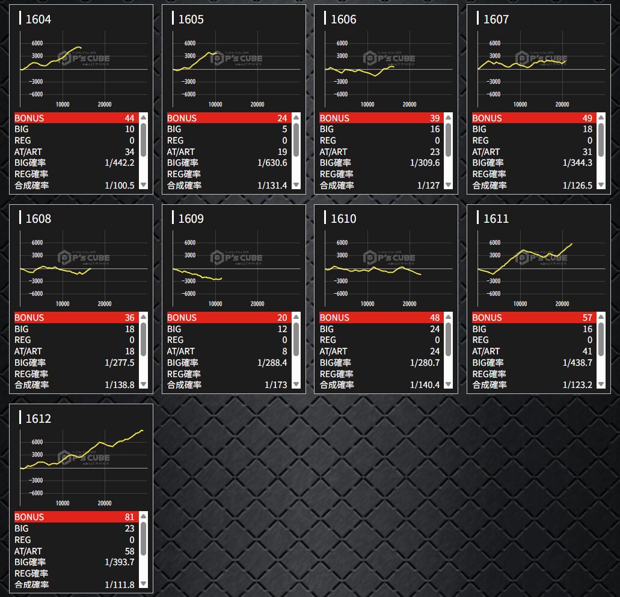The height and width of the screenshot is (597, 620).
Task: Select BONUS 36 row of machine 1608
Action: click(76, 317)
